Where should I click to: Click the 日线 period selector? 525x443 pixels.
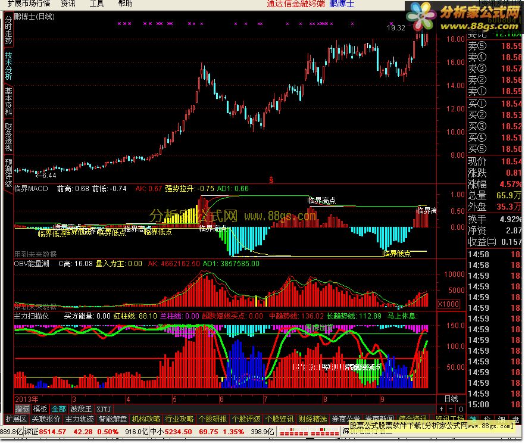pos(451,399)
